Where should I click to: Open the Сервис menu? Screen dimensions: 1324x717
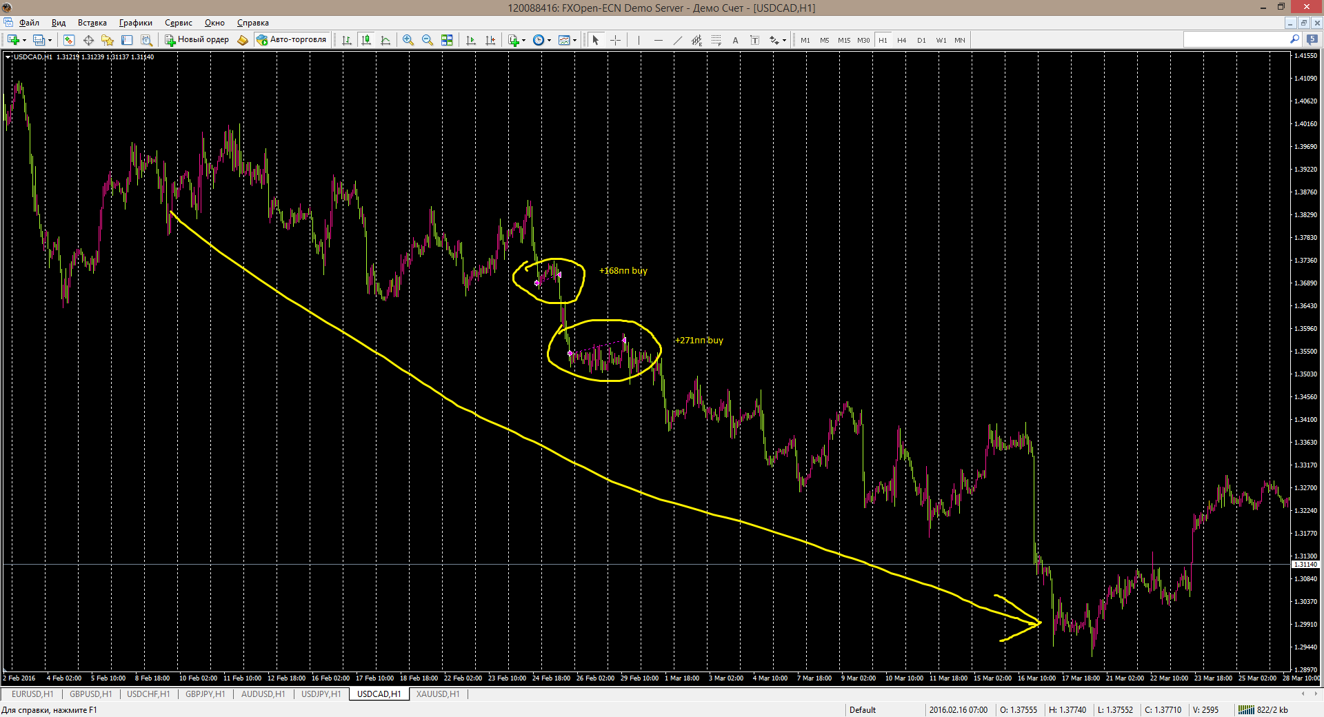tap(179, 23)
